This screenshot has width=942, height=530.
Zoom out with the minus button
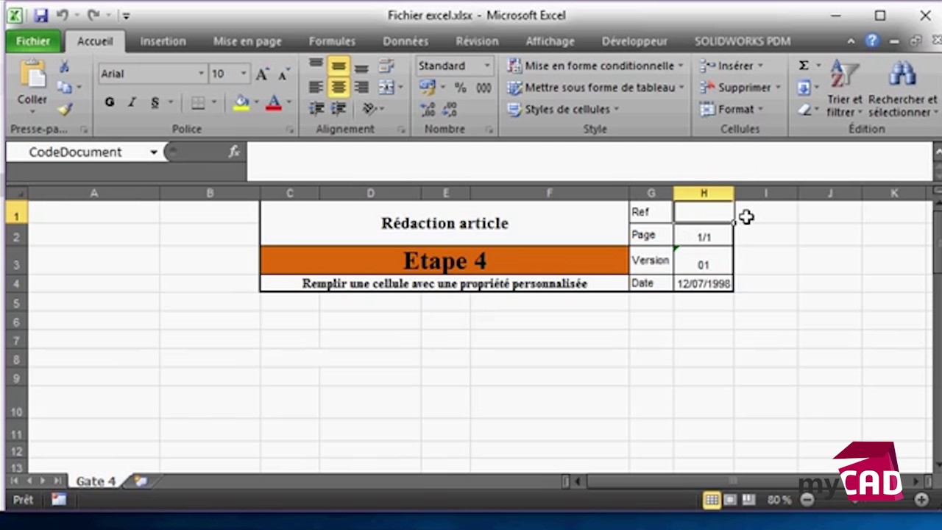pos(807,500)
